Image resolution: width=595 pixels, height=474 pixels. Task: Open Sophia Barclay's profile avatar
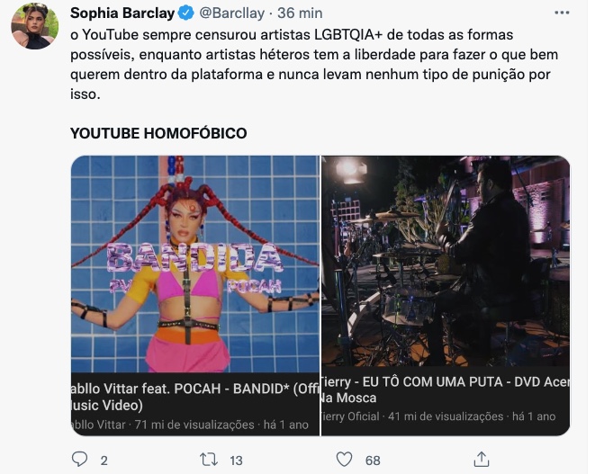pos(34,25)
